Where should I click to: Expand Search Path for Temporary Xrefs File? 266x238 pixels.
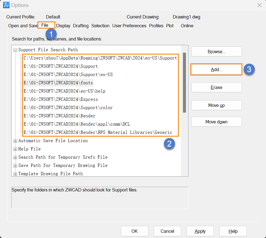(x=15, y=158)
